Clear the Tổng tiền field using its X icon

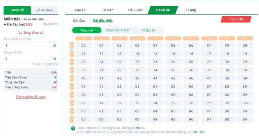(54, 59)
